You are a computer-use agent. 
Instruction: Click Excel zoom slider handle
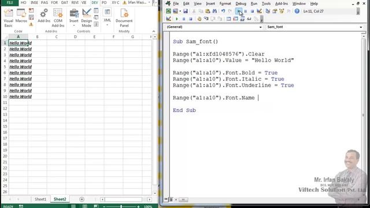pyautogui.click(x=121, y=207)
